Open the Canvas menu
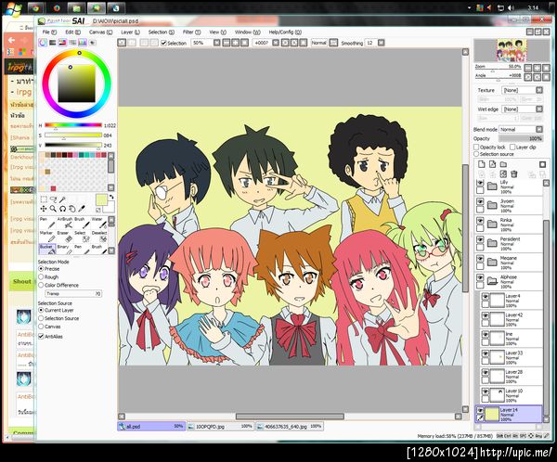The height and width of the screenshot is (462, 557). (100, 32)
